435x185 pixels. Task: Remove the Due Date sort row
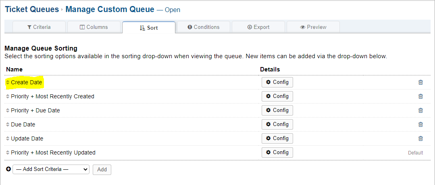click(420, 124)
